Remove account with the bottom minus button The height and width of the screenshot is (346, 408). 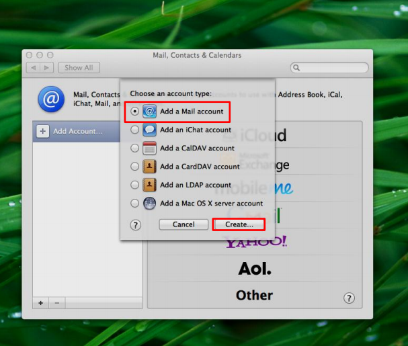[x=57, y=303]
